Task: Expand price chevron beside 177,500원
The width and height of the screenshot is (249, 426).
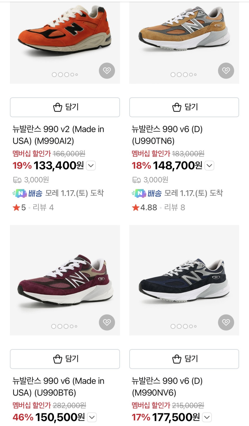Action: click(x=207, y=417)
